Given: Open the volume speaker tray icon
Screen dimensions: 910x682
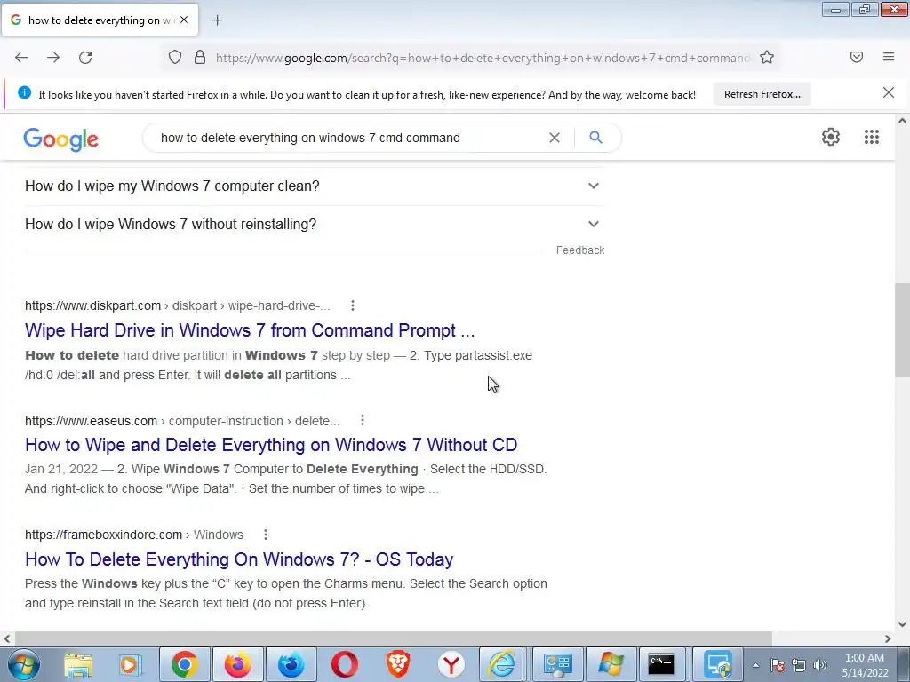Looking at the screenshot, I should tap(819, 665).
